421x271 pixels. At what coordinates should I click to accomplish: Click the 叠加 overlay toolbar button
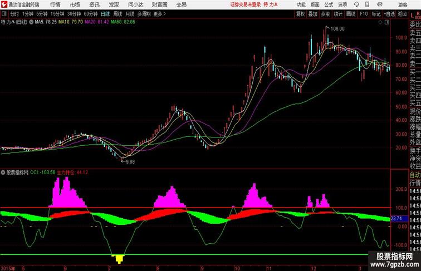pyautogui.click(x=312, y=14)
